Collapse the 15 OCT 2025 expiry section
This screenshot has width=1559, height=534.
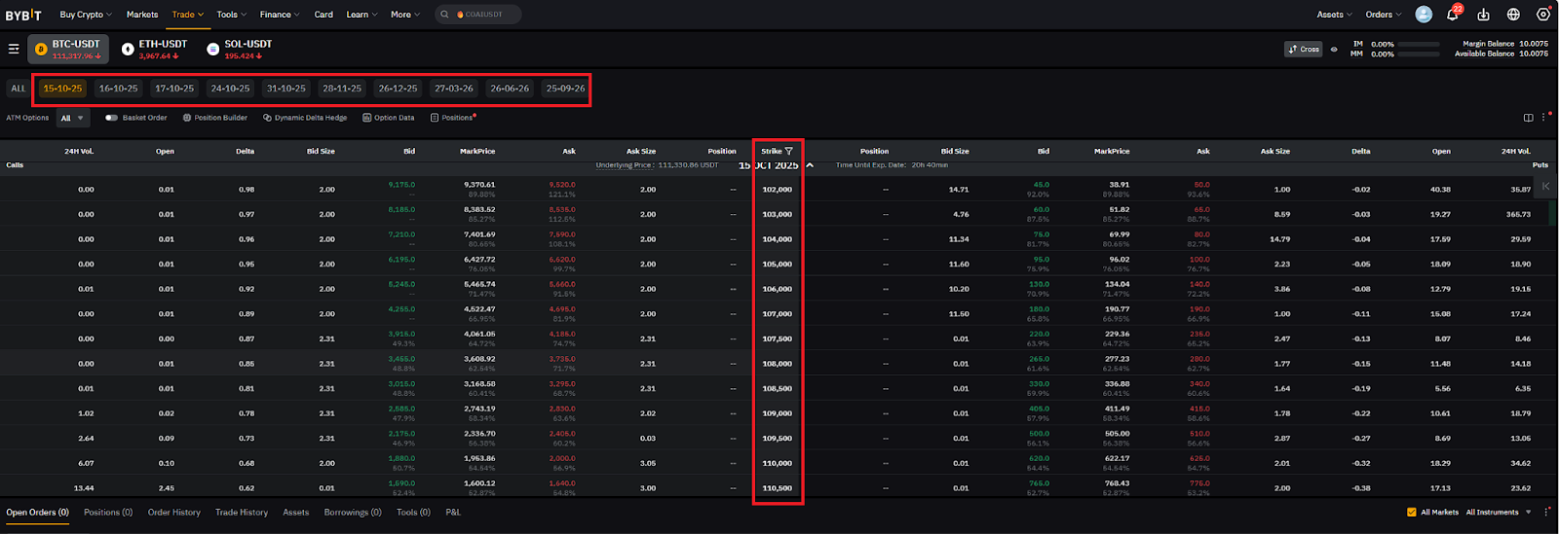810,165
